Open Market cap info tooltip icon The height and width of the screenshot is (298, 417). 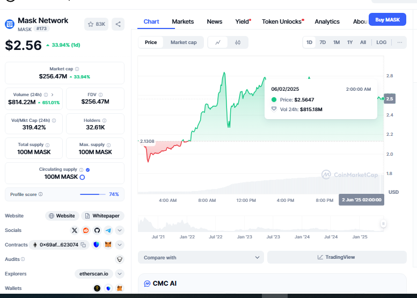click(77, 69)
